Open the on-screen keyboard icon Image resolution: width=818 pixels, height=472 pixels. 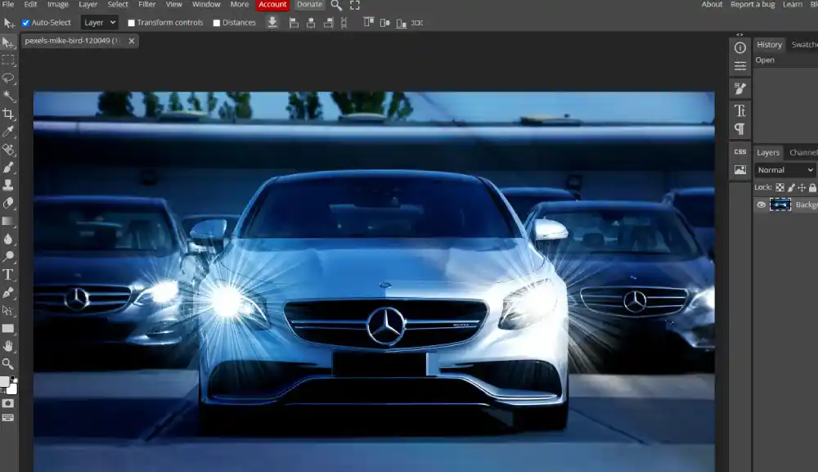click(8, 418)
